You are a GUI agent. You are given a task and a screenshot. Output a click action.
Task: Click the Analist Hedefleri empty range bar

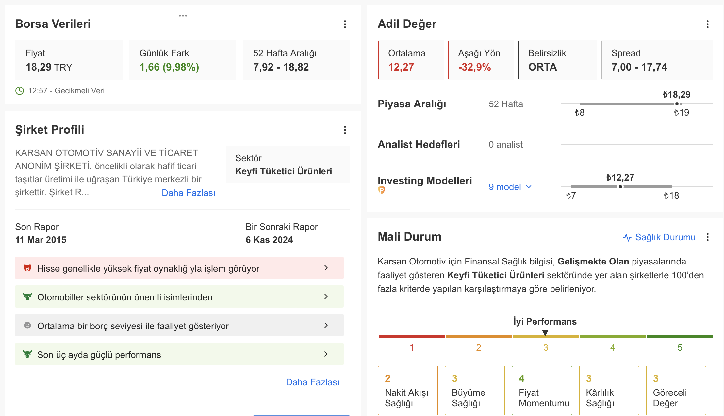click(637, 144)
